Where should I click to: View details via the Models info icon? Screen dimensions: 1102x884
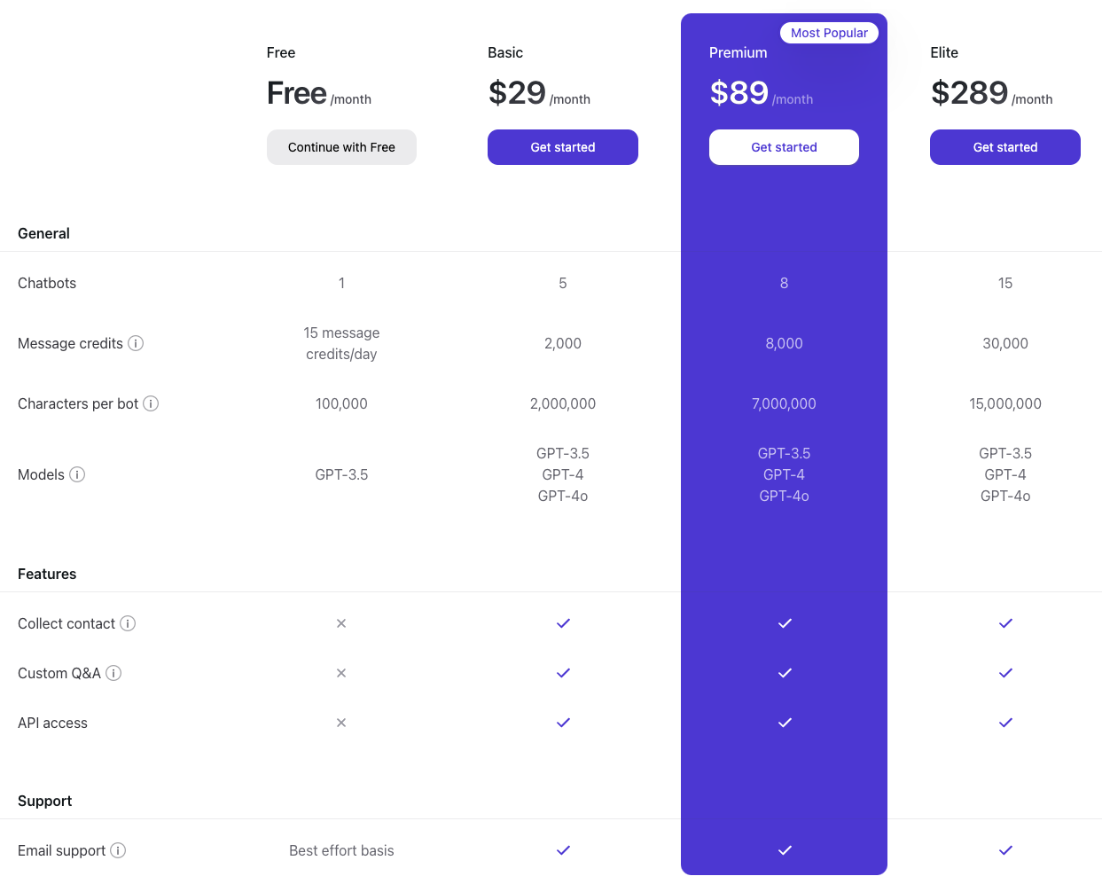(x=77, y=474)
